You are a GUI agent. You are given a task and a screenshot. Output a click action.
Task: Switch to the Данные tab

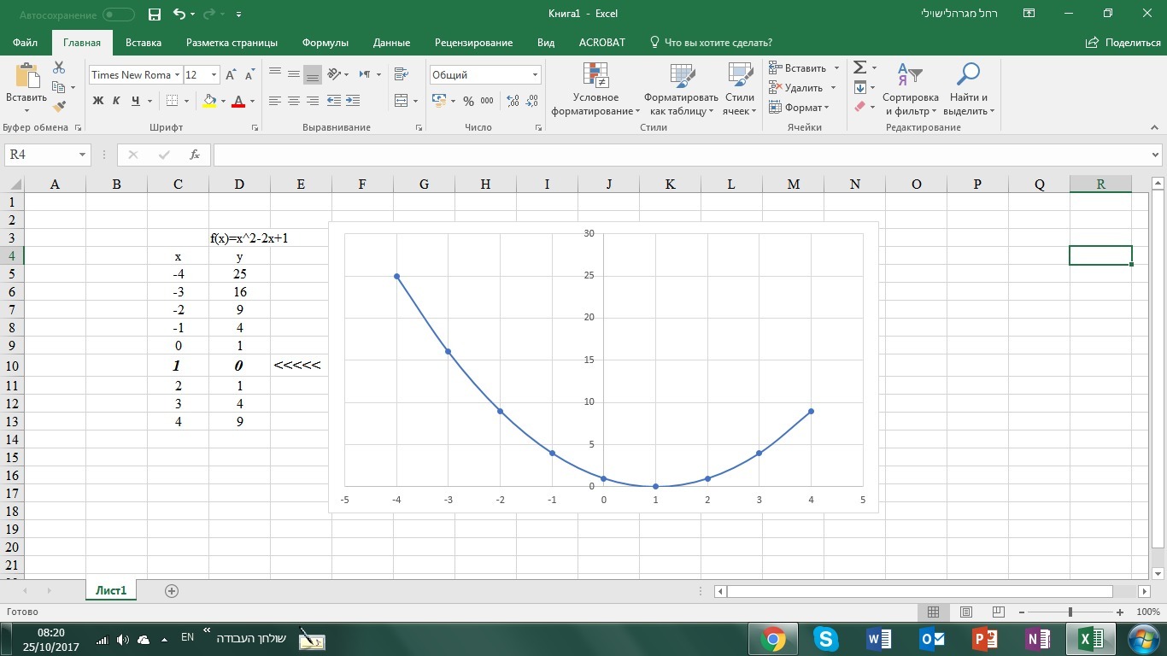pos(392,43)
